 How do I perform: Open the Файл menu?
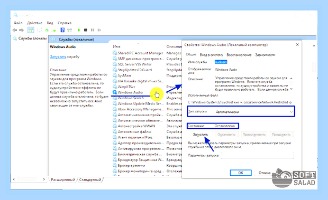18,23
